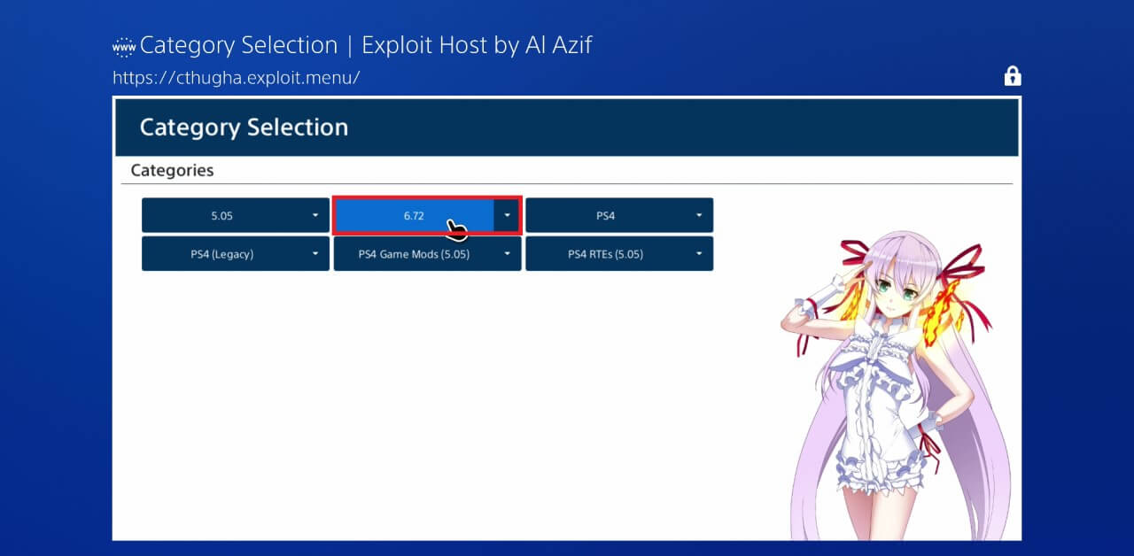Viewport: 1134px width, 556px height.
Task: Click the secure connection padlock icon
Action: (x=1013, y=76)
